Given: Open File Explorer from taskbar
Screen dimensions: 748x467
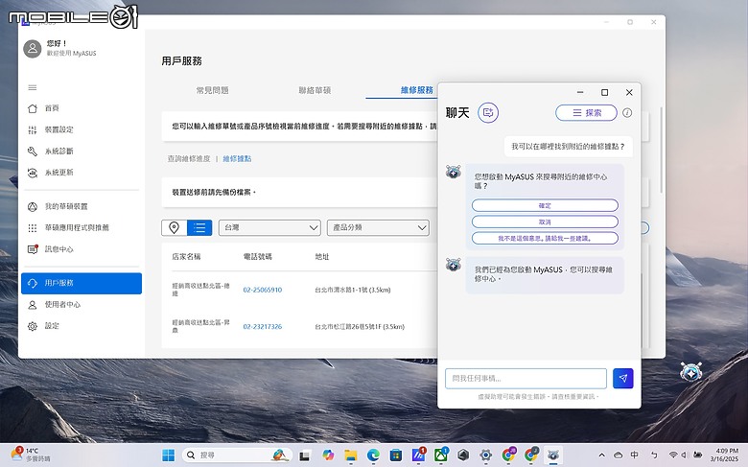Looking at the screenshot, I should pyautogui.click(x=351, y=455).
